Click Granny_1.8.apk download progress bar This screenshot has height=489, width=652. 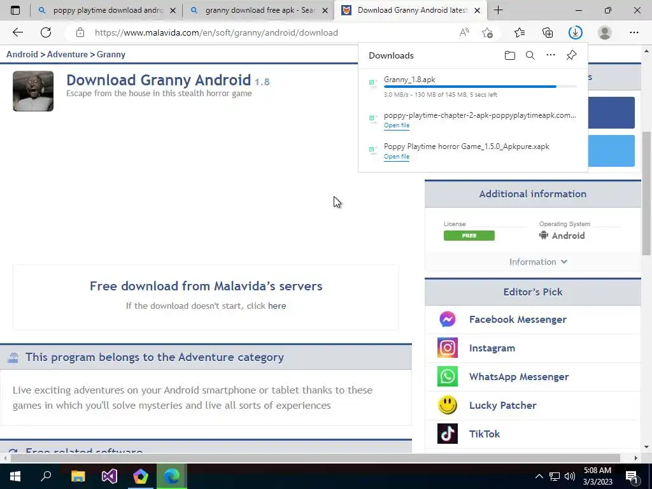click(x=480, y=87)
